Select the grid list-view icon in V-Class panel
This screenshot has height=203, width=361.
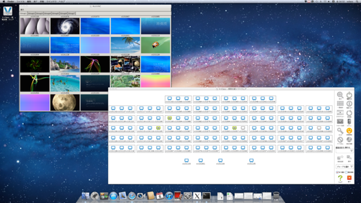point(340,104)
